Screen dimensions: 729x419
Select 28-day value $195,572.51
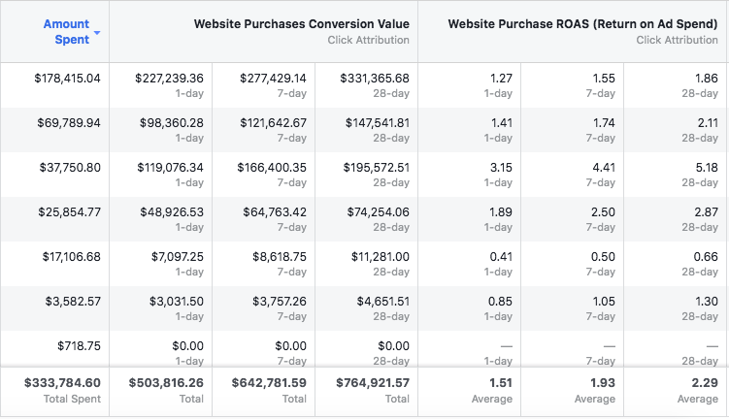(x=377, y=167)
